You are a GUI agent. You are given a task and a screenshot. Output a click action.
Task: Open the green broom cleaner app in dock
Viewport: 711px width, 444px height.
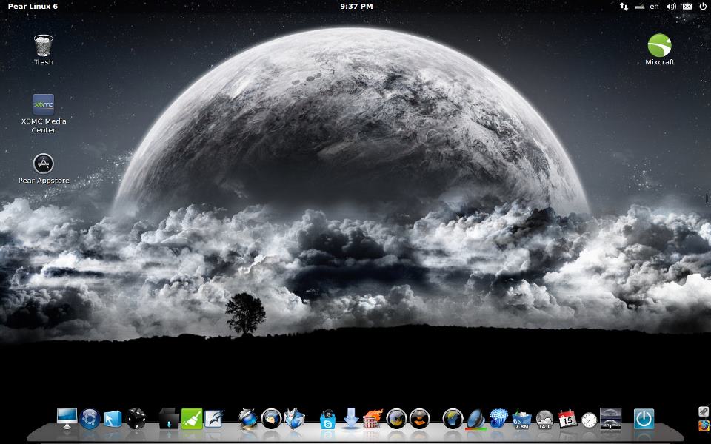point(192,420)
